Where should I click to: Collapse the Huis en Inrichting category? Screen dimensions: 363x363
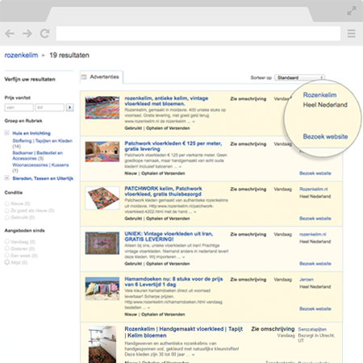7,133
